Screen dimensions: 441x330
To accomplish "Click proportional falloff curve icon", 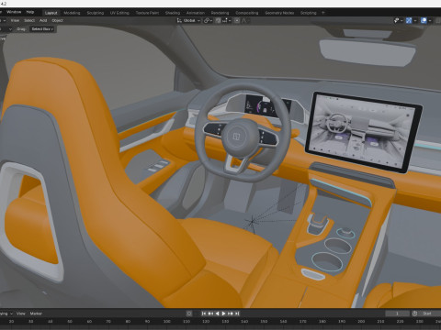I will coord(244,20).
